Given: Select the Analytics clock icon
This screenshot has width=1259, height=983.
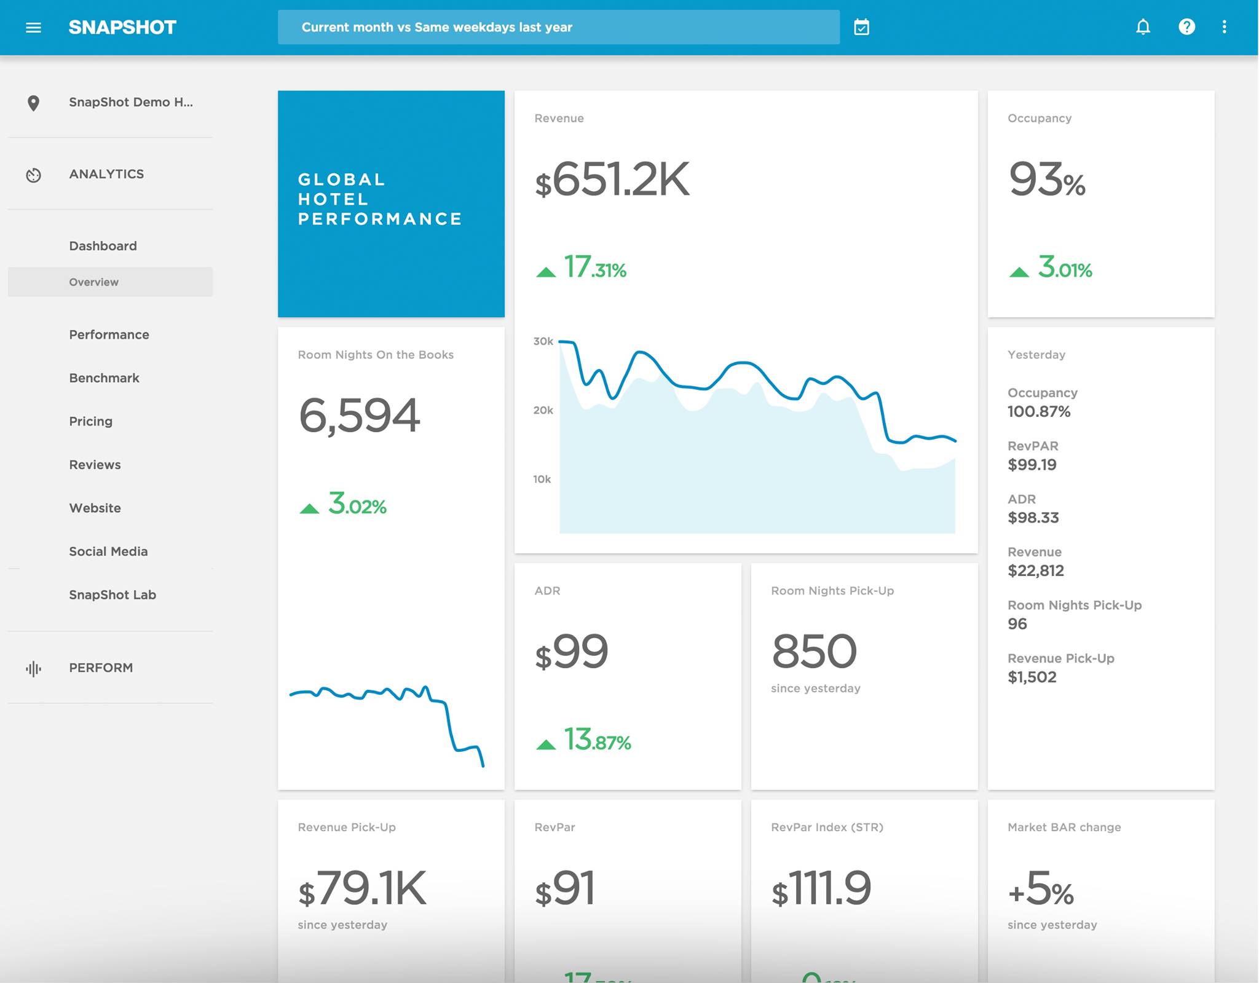Looking at the screenshot, I should click(33, 175).
